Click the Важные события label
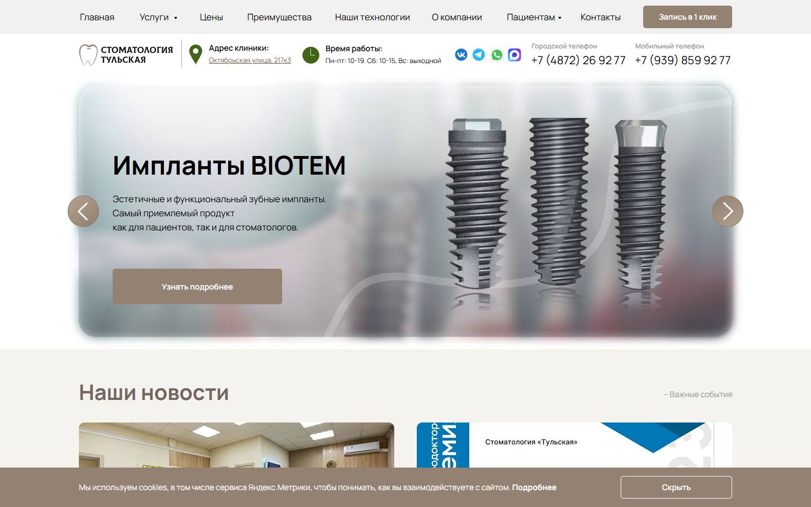This screenshot has height=507, width=811. pyautogui.click(x=698, y=394)
